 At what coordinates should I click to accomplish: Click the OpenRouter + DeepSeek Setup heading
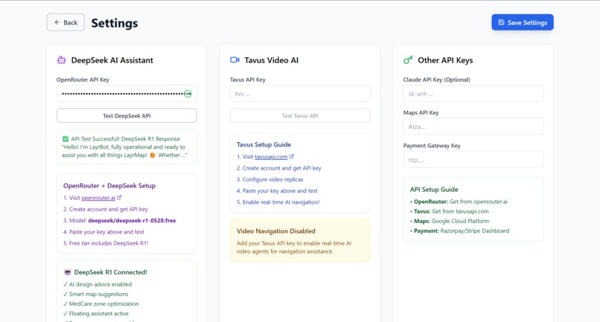pyautogui.click(x=109, y=186)
